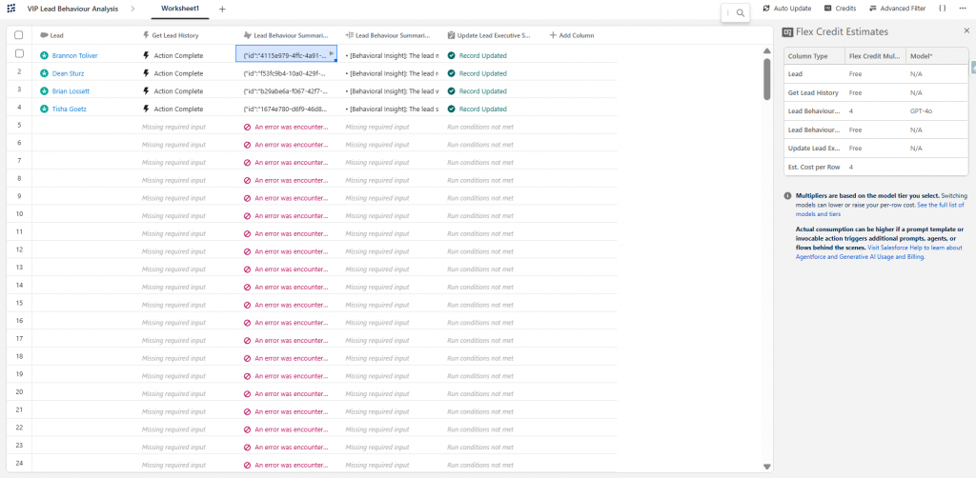The width and height of the screenshot is (976, 478).
Task: Open the three-dot more options menu
Action: 963,9
